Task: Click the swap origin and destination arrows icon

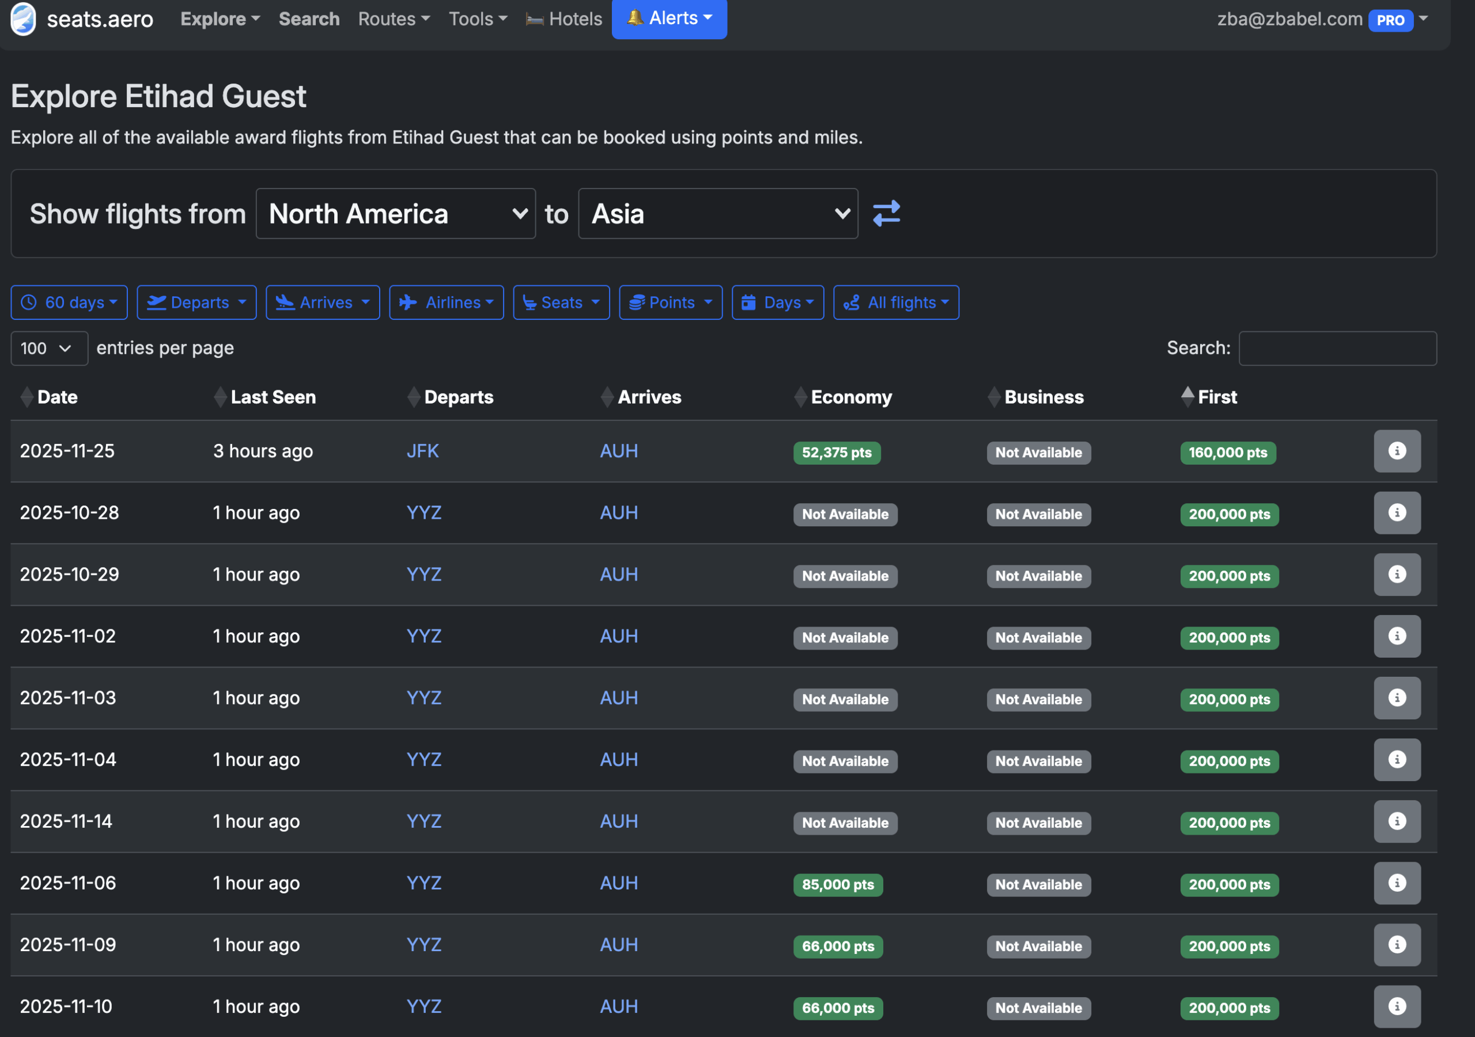Action: (x=886, y=213)
